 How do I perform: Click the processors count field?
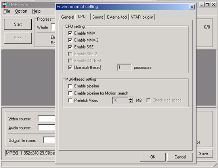(124, 68)
